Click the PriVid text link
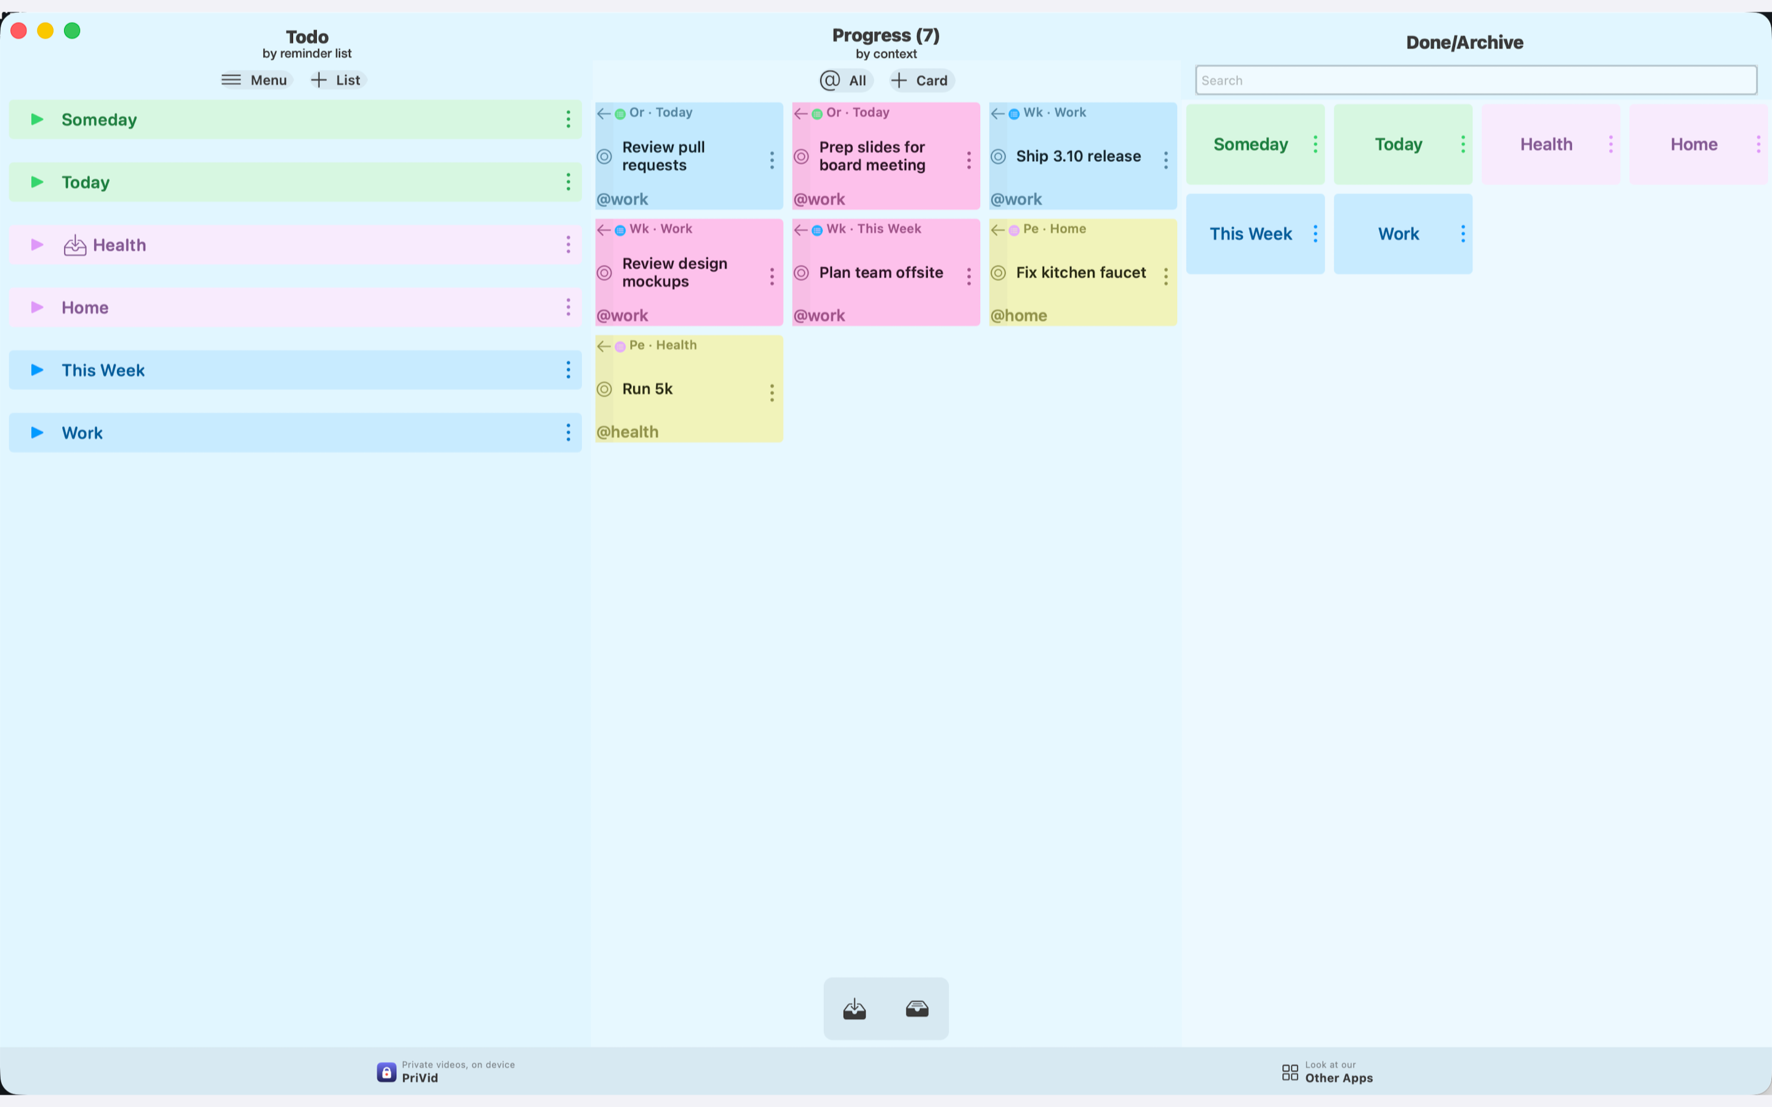The image size is (1772, 1107). [420, 1077]
